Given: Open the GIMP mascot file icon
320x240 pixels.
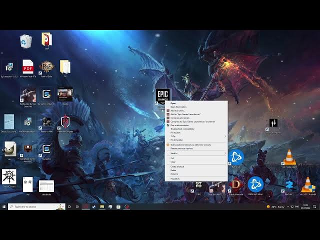Looking at the screenshot, I should click(x=9, y=149).
